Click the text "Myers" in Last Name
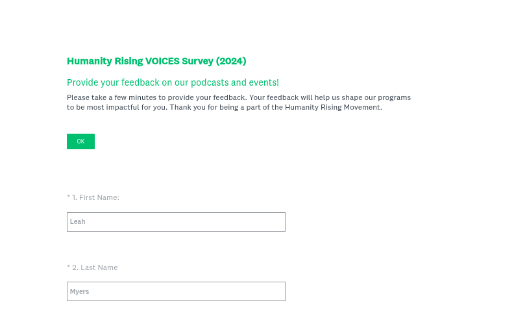Image resolution: width=514 pixels, height=318 pixels. 79,292
